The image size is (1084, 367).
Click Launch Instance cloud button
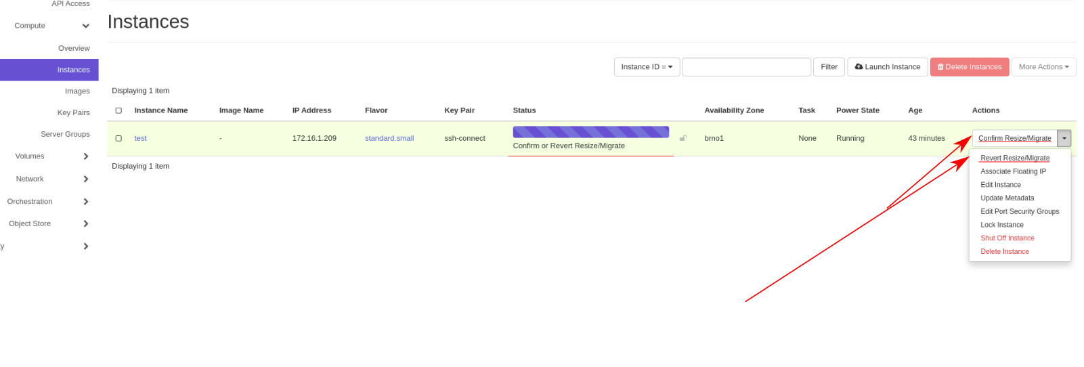tap(887, 67)
